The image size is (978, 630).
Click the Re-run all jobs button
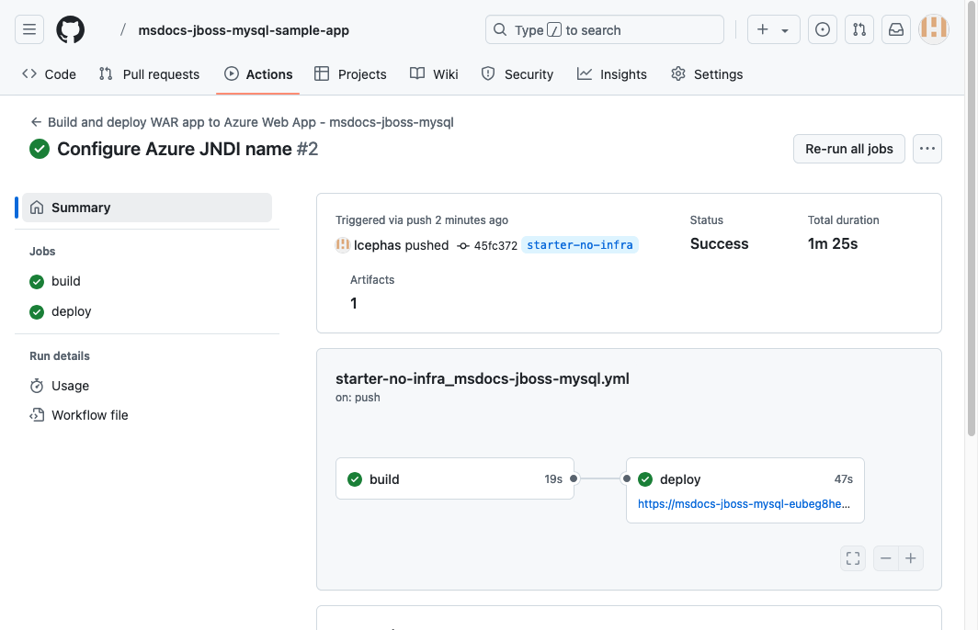click(x=848, y=148)
